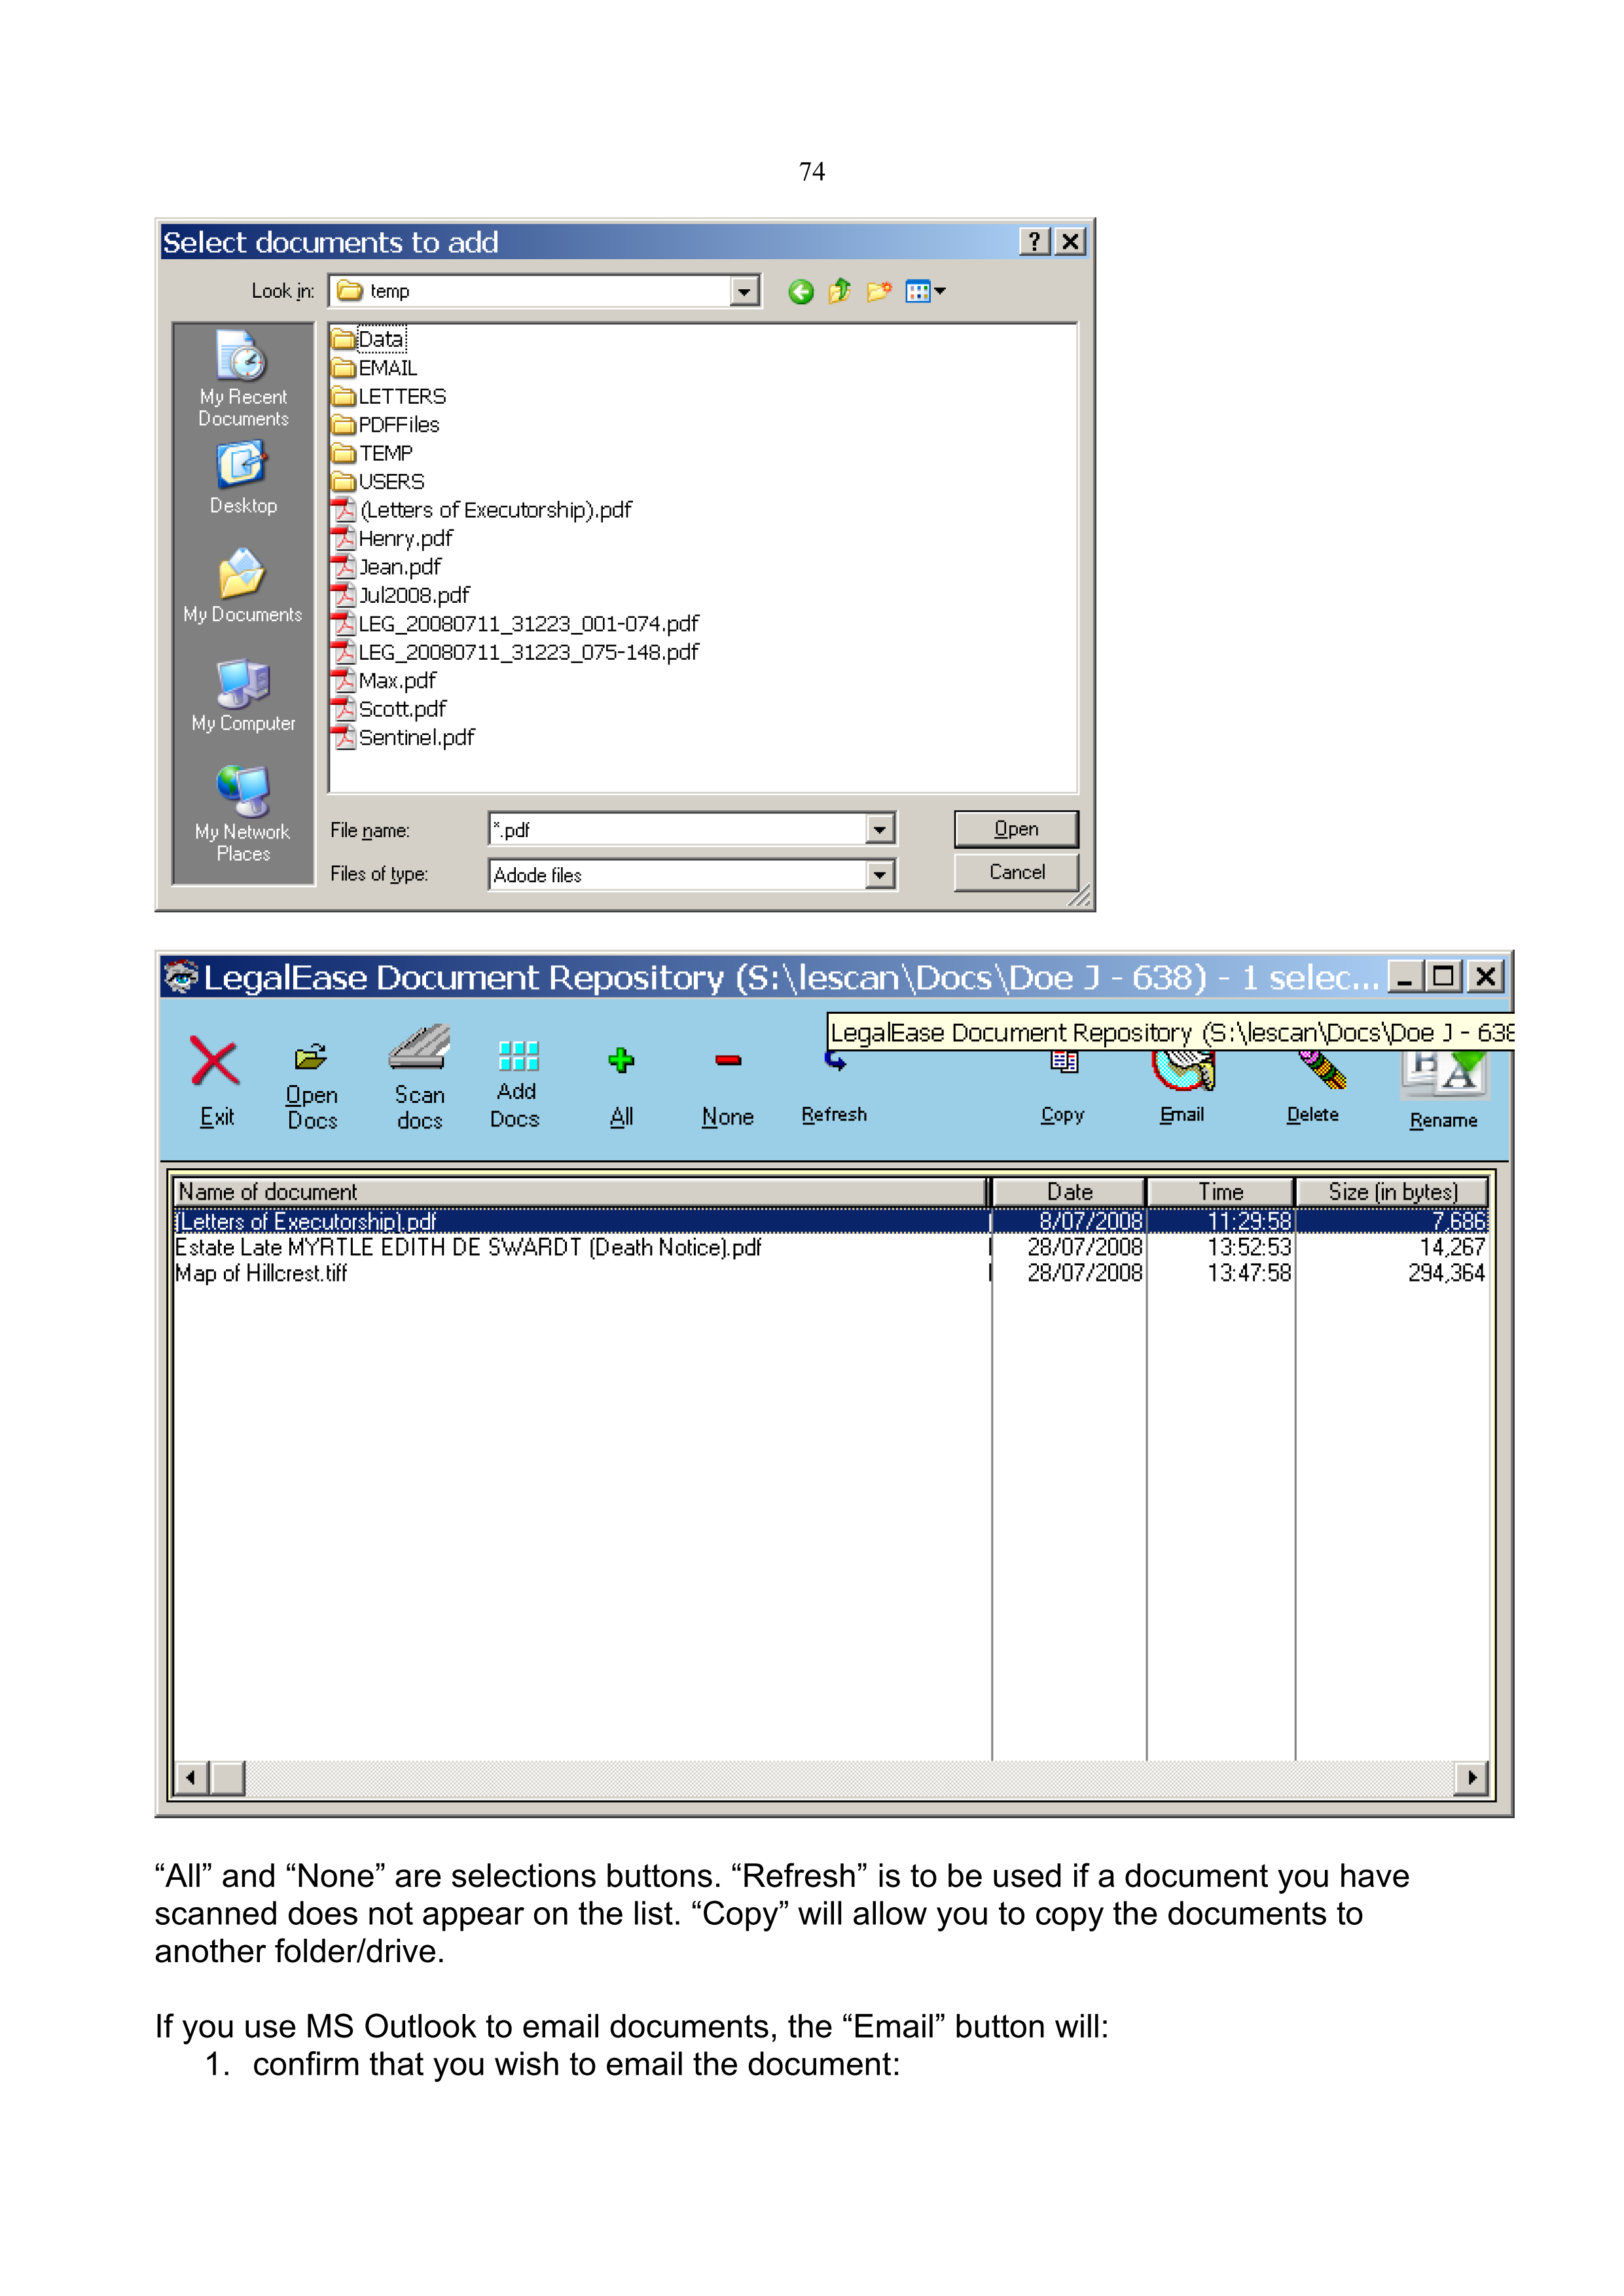Click the Cancel button
This screenshot has width=1624, height=2296.
pyautogui.click(x=1016, y=872)
